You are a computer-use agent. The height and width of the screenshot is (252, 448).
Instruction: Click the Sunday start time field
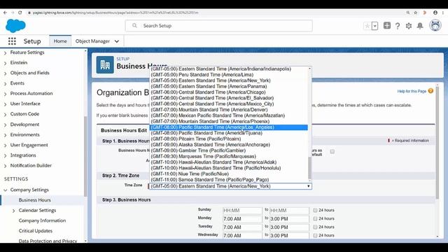tap(242, 211)
